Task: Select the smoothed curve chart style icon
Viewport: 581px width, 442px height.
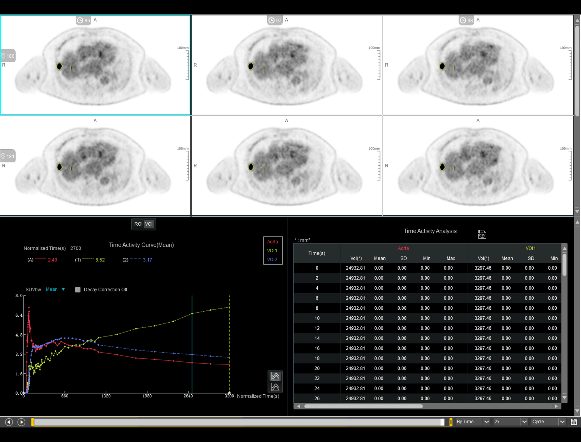Action: pyautogui.click(x=275, y=387)
